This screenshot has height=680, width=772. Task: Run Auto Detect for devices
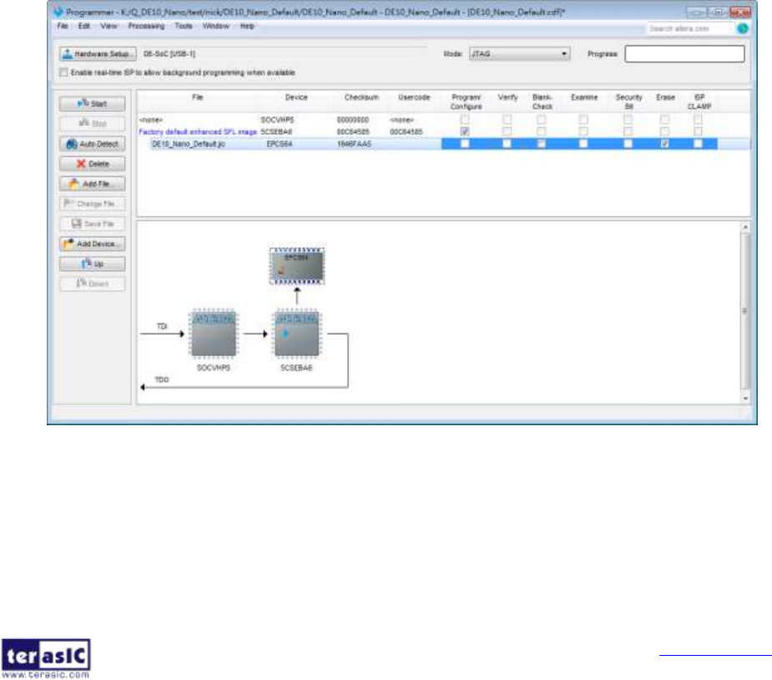[92, 144]
